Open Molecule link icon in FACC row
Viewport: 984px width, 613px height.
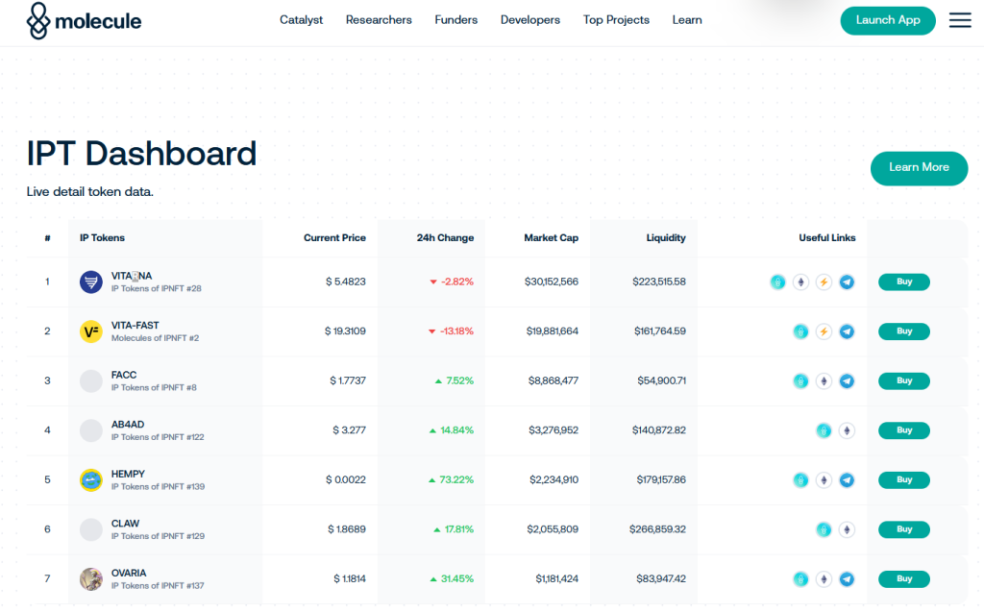click(x=800, y=381)
